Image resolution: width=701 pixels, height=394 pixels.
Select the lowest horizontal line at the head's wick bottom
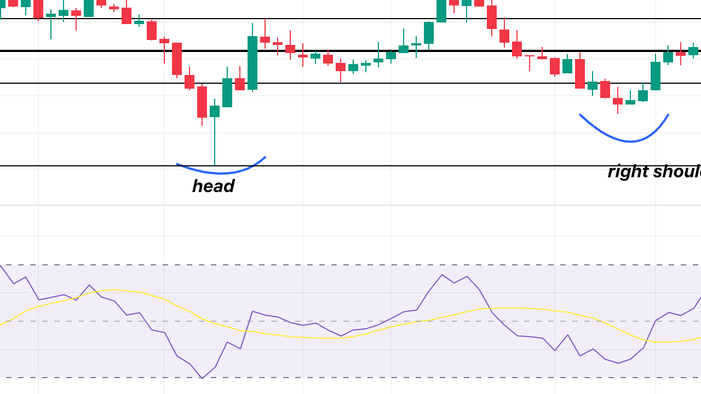point(350,166)
